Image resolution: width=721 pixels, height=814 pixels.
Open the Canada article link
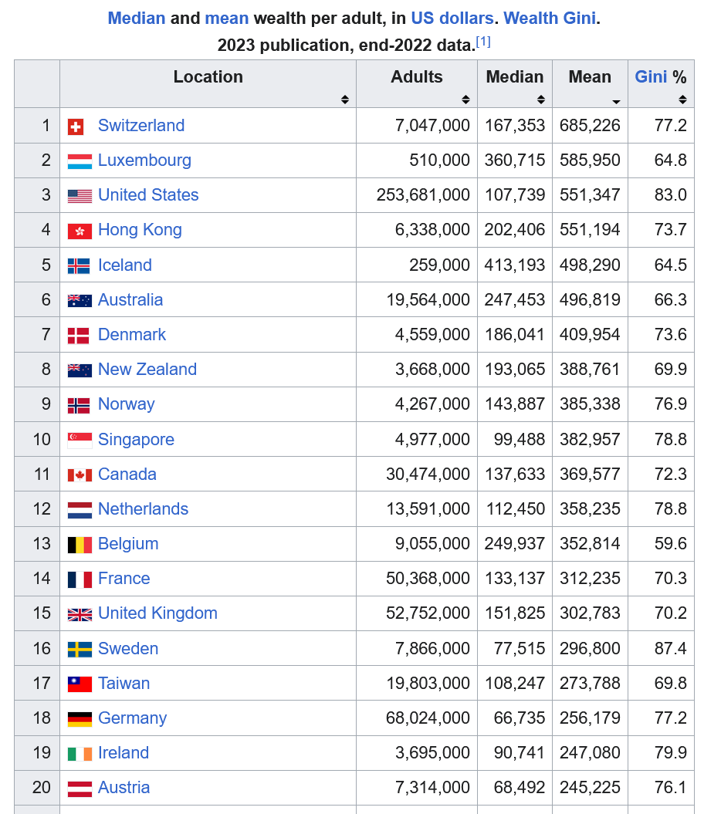click(127, 474)
